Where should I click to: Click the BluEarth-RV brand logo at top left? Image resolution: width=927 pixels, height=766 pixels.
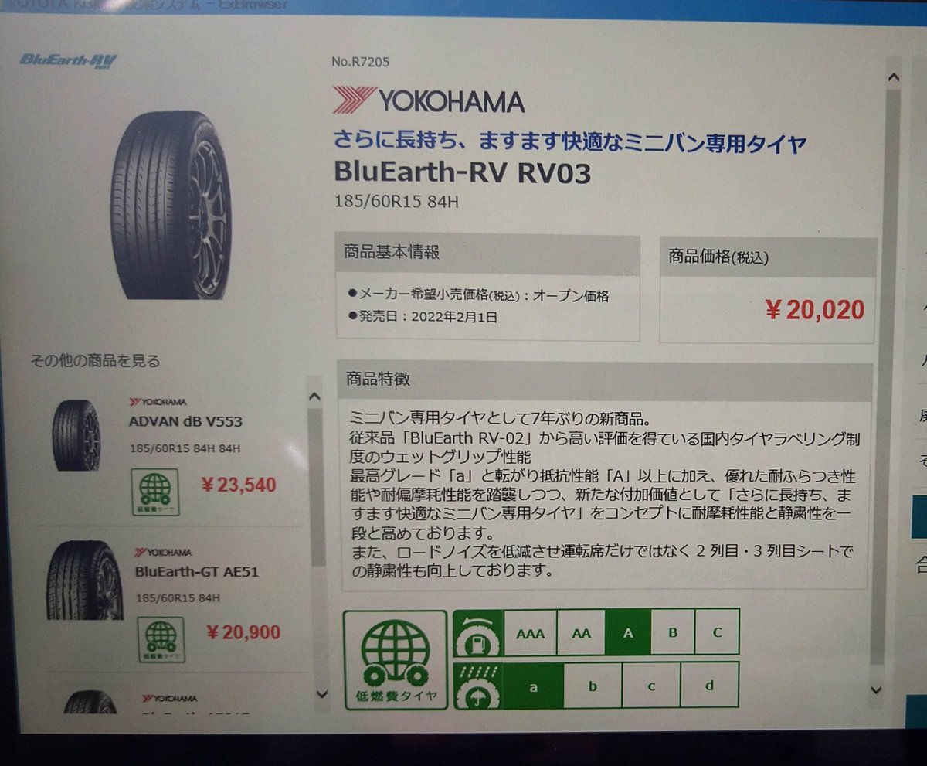[68, 61]
